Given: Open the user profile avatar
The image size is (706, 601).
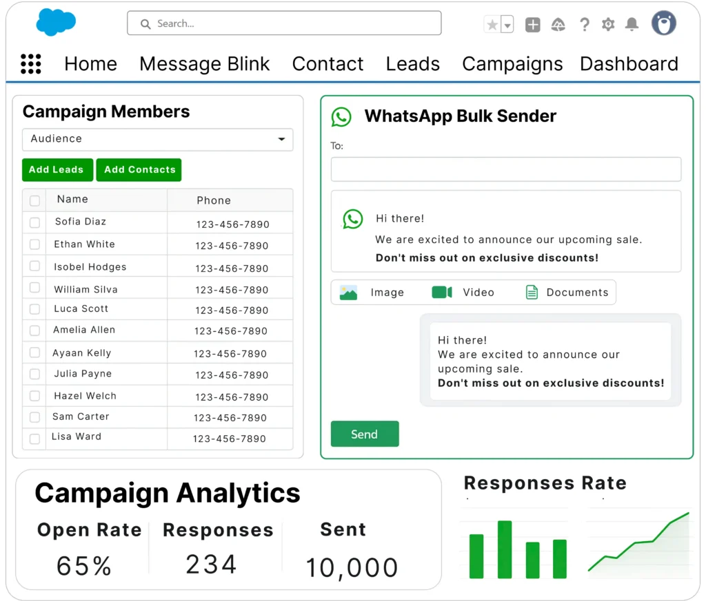Looking at the screenshot, I should pyautogui.click(x=663, y=23).
